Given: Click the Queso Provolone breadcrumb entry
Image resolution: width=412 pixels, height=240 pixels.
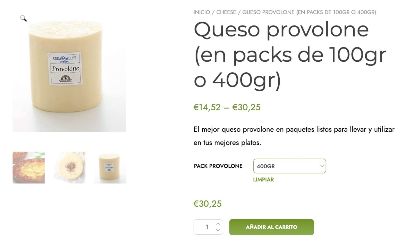Looking at the screenshot, I should 309,12.
